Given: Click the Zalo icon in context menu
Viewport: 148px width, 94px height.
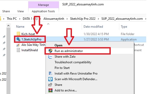Looking at the screenshot, I should [x=50, y=57].
